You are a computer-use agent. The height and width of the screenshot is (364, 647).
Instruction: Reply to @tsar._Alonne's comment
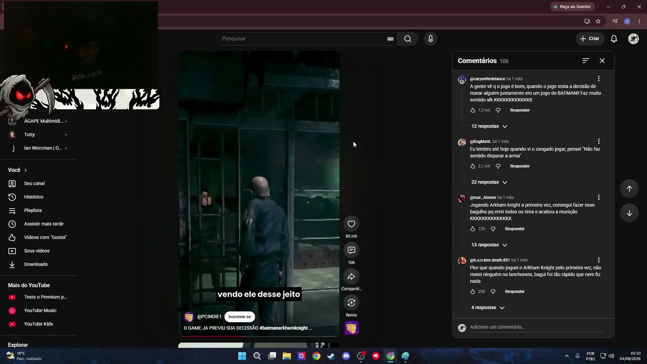pos(515,229)
